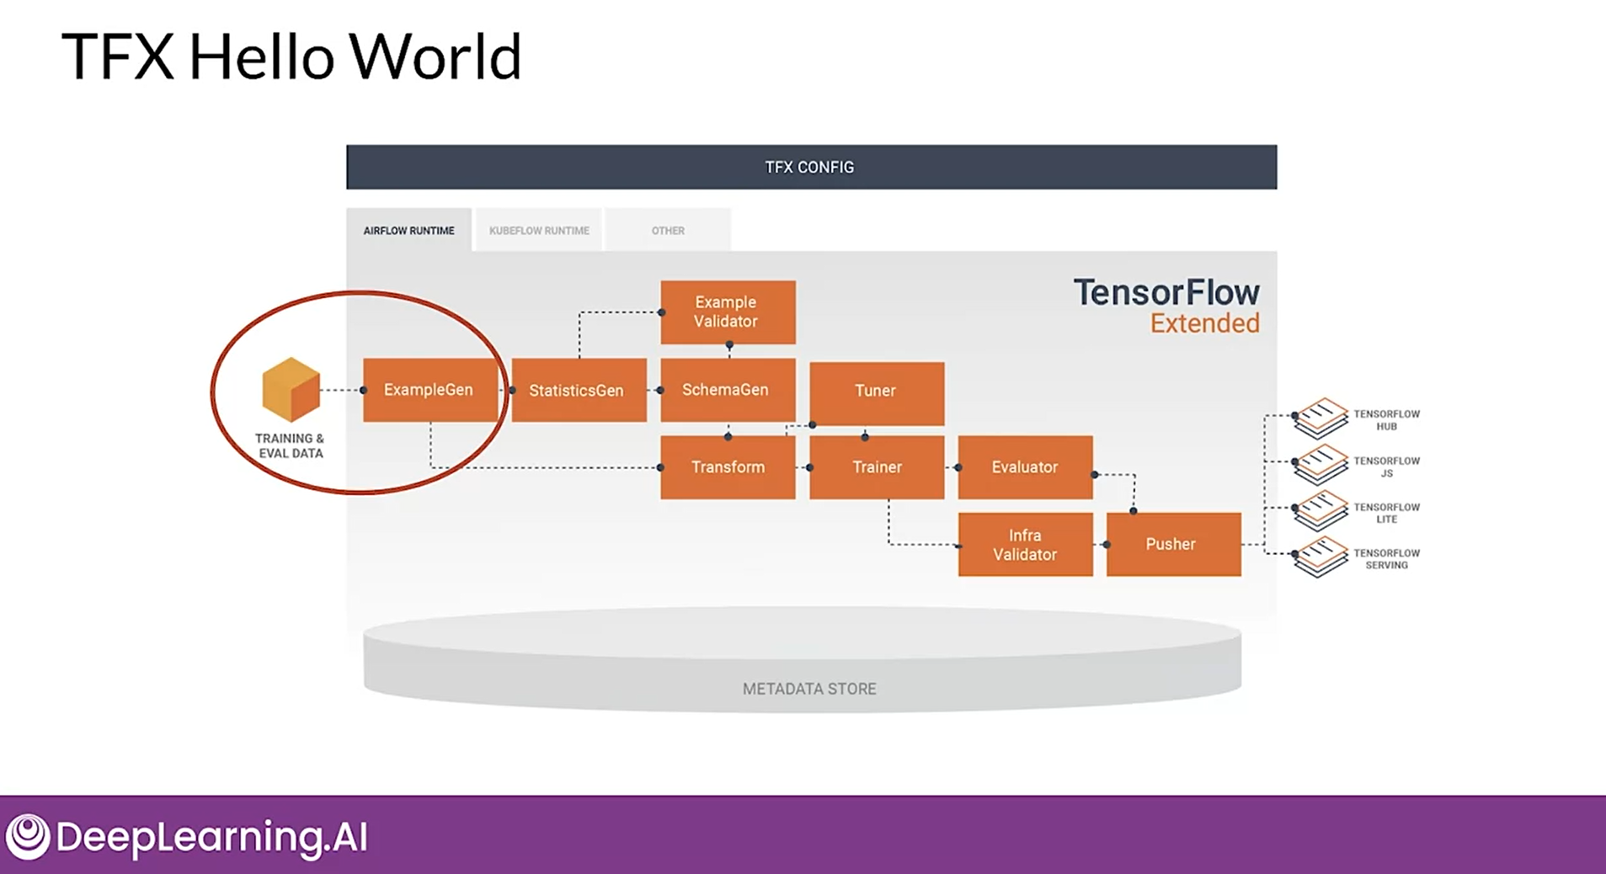
Task: Select the SchemaGen component box
Action: tap(728, 390)
